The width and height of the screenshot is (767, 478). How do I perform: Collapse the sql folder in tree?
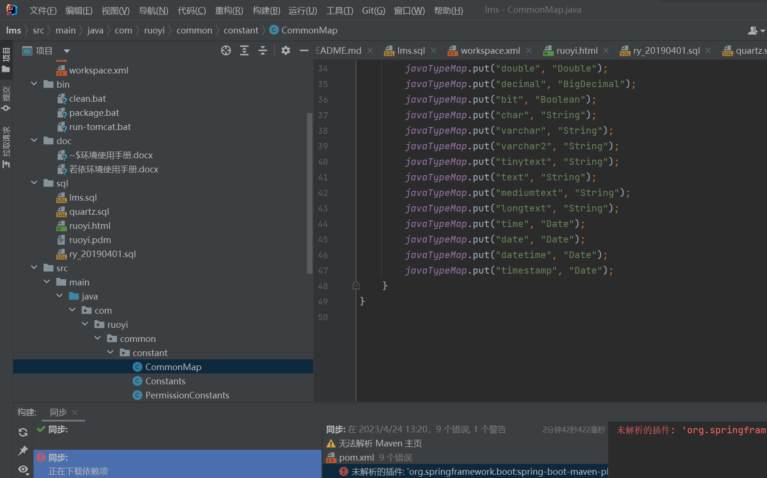(34, 183)
